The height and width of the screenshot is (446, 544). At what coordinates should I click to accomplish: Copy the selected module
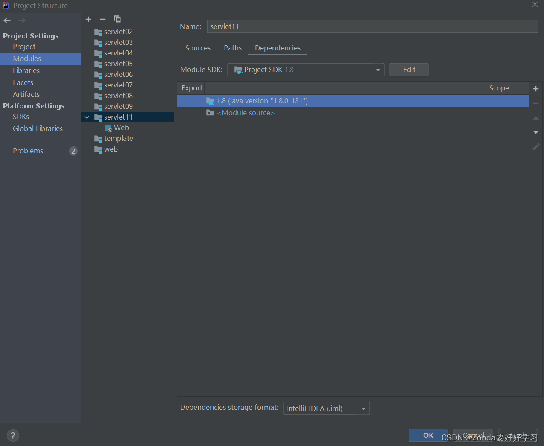pyautogui.click(x=117, y=19)
